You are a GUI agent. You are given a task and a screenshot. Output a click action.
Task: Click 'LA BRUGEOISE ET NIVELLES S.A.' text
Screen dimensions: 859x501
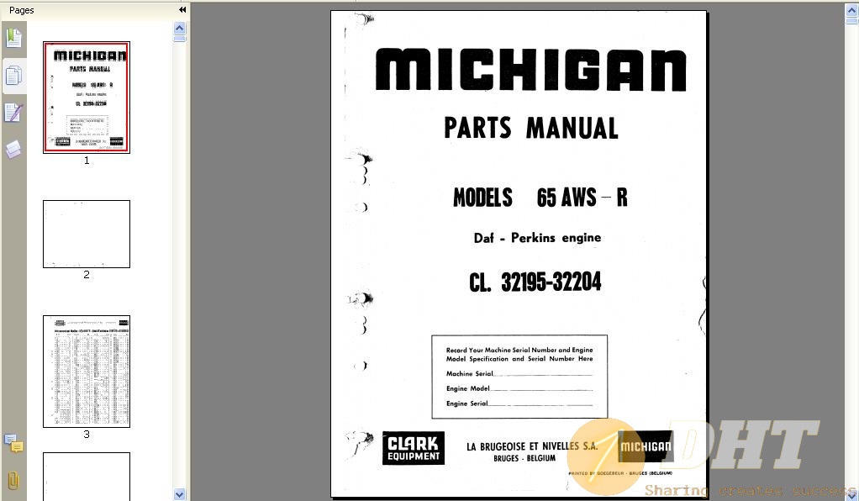tap(532, 446)
